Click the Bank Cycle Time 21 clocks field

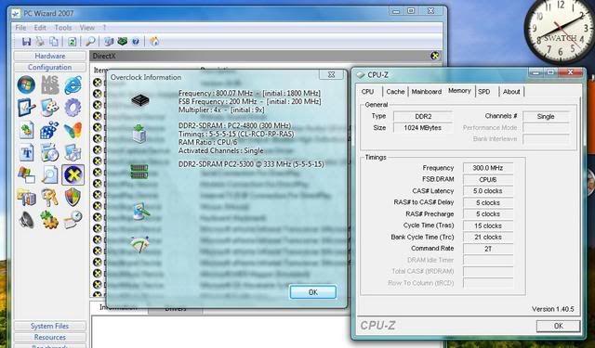coord(488,237)
